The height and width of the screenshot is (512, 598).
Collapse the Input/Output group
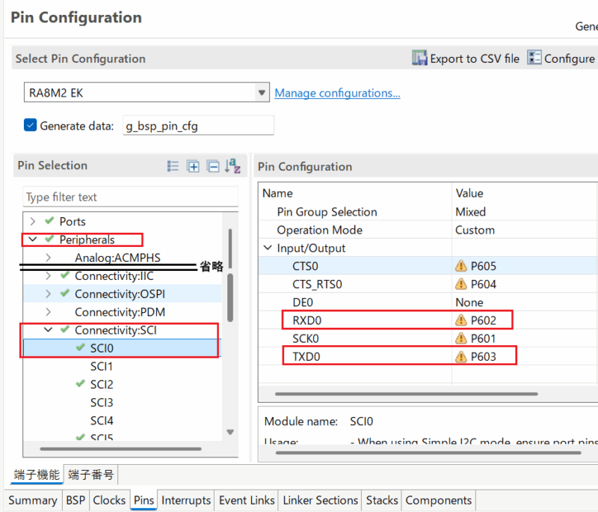(x=268, y=249)
